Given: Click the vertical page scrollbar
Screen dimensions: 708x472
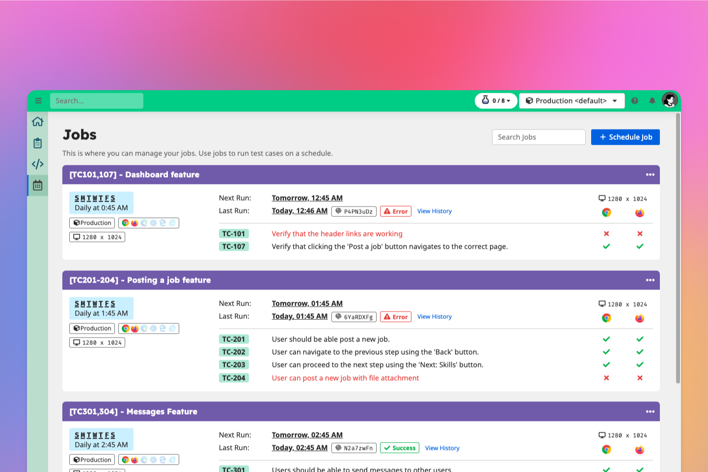Looking at the screenshot, I should tap(678, 248).
